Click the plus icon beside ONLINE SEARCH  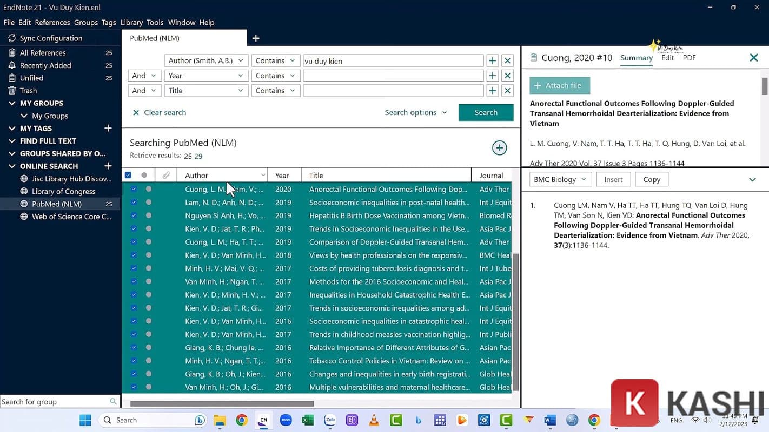coord(108,166)
